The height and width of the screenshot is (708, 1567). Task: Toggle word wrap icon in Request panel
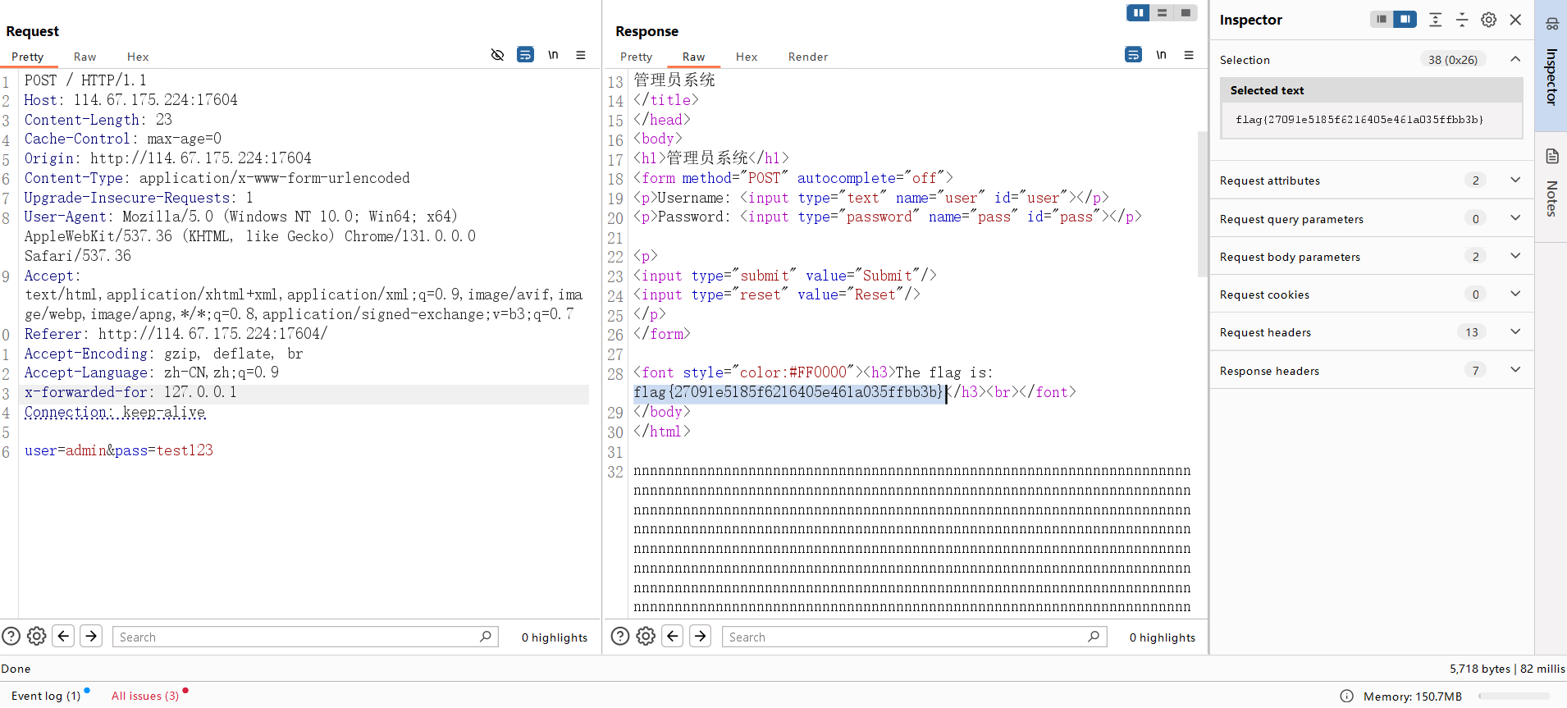click(x=525, y=55)
